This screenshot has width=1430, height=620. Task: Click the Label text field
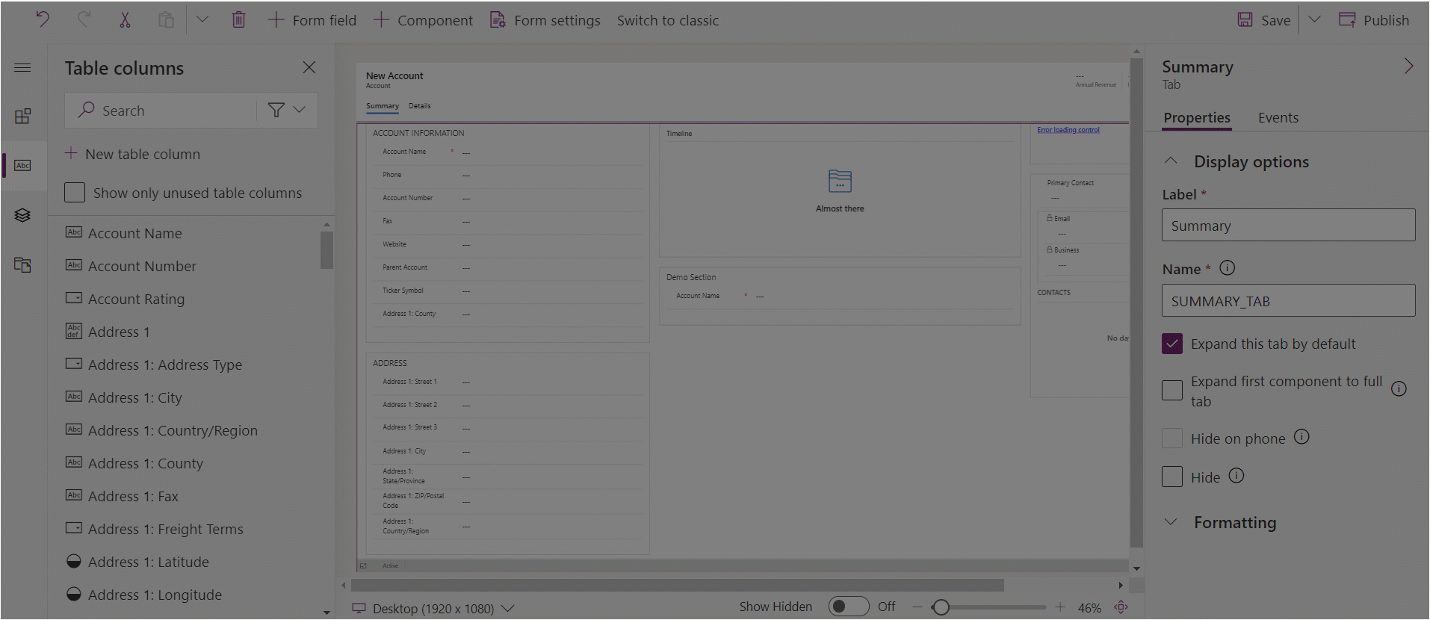coord(1288,226)
